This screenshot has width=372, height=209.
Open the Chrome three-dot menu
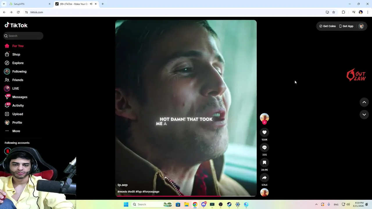[368, 12]
